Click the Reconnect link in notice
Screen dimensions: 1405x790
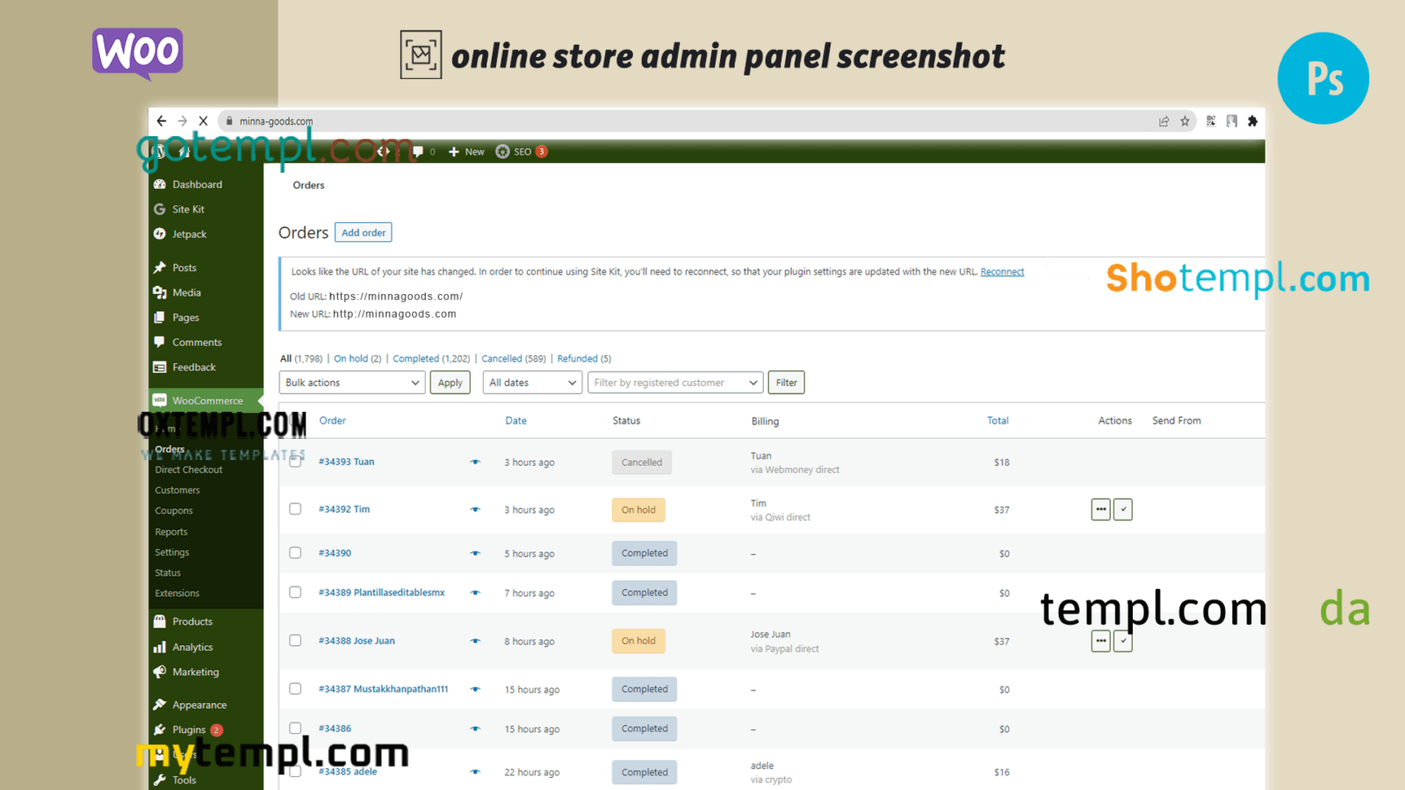click(1002, 272)
